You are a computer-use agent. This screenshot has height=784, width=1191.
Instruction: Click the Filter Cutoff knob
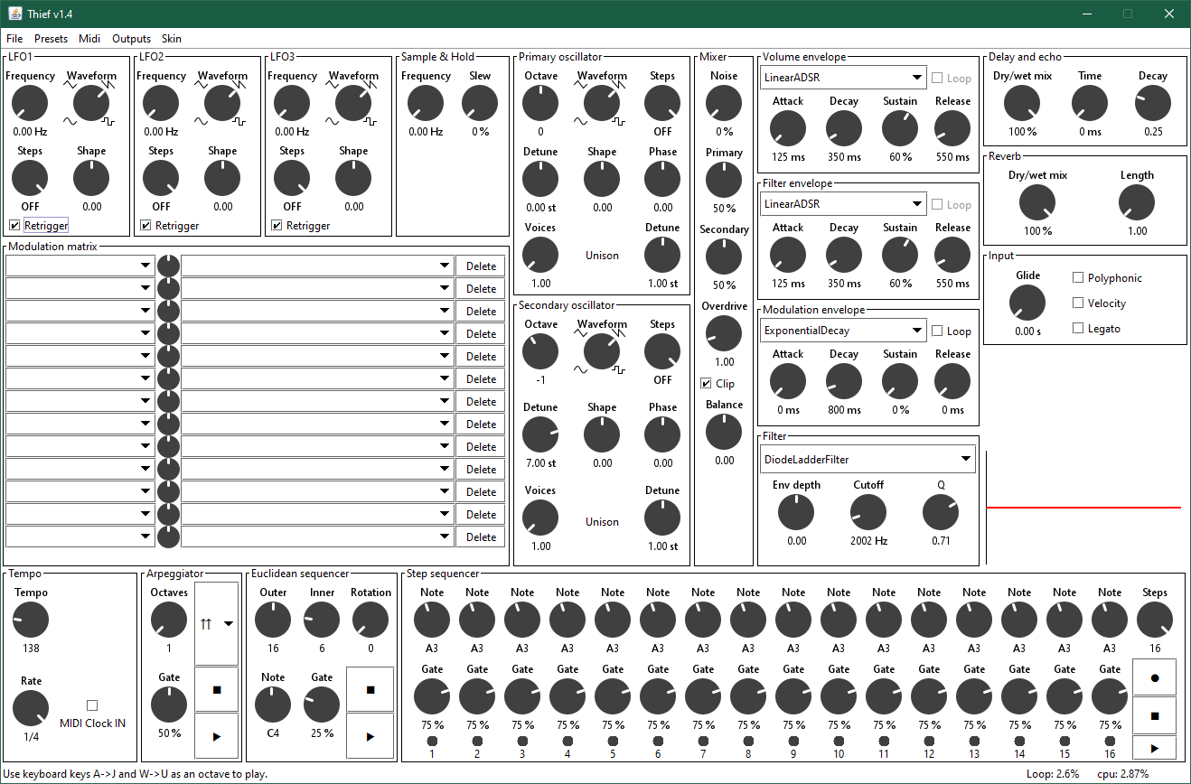868,513
